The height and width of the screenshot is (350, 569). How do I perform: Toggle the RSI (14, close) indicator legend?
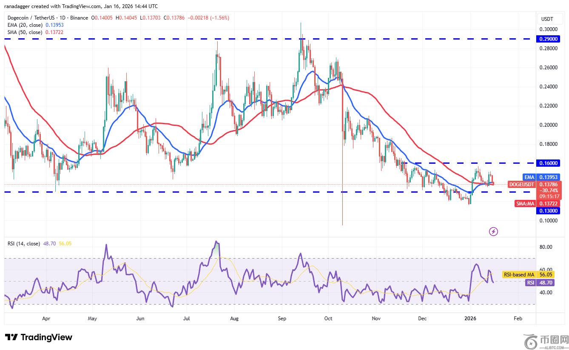pos(24,244)
